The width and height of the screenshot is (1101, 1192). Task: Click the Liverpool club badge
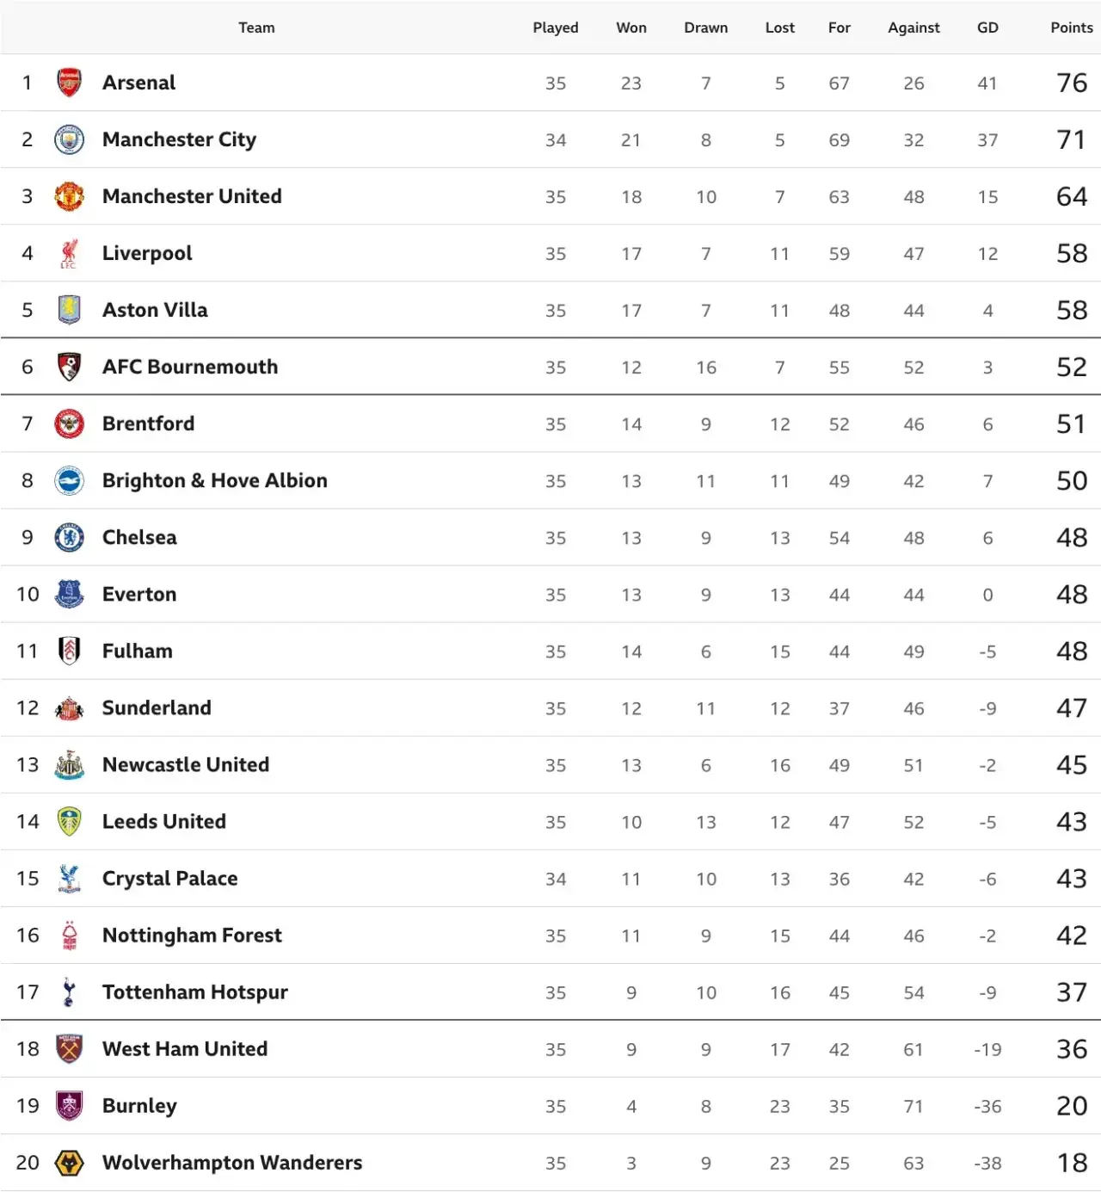tap(69, 253)
